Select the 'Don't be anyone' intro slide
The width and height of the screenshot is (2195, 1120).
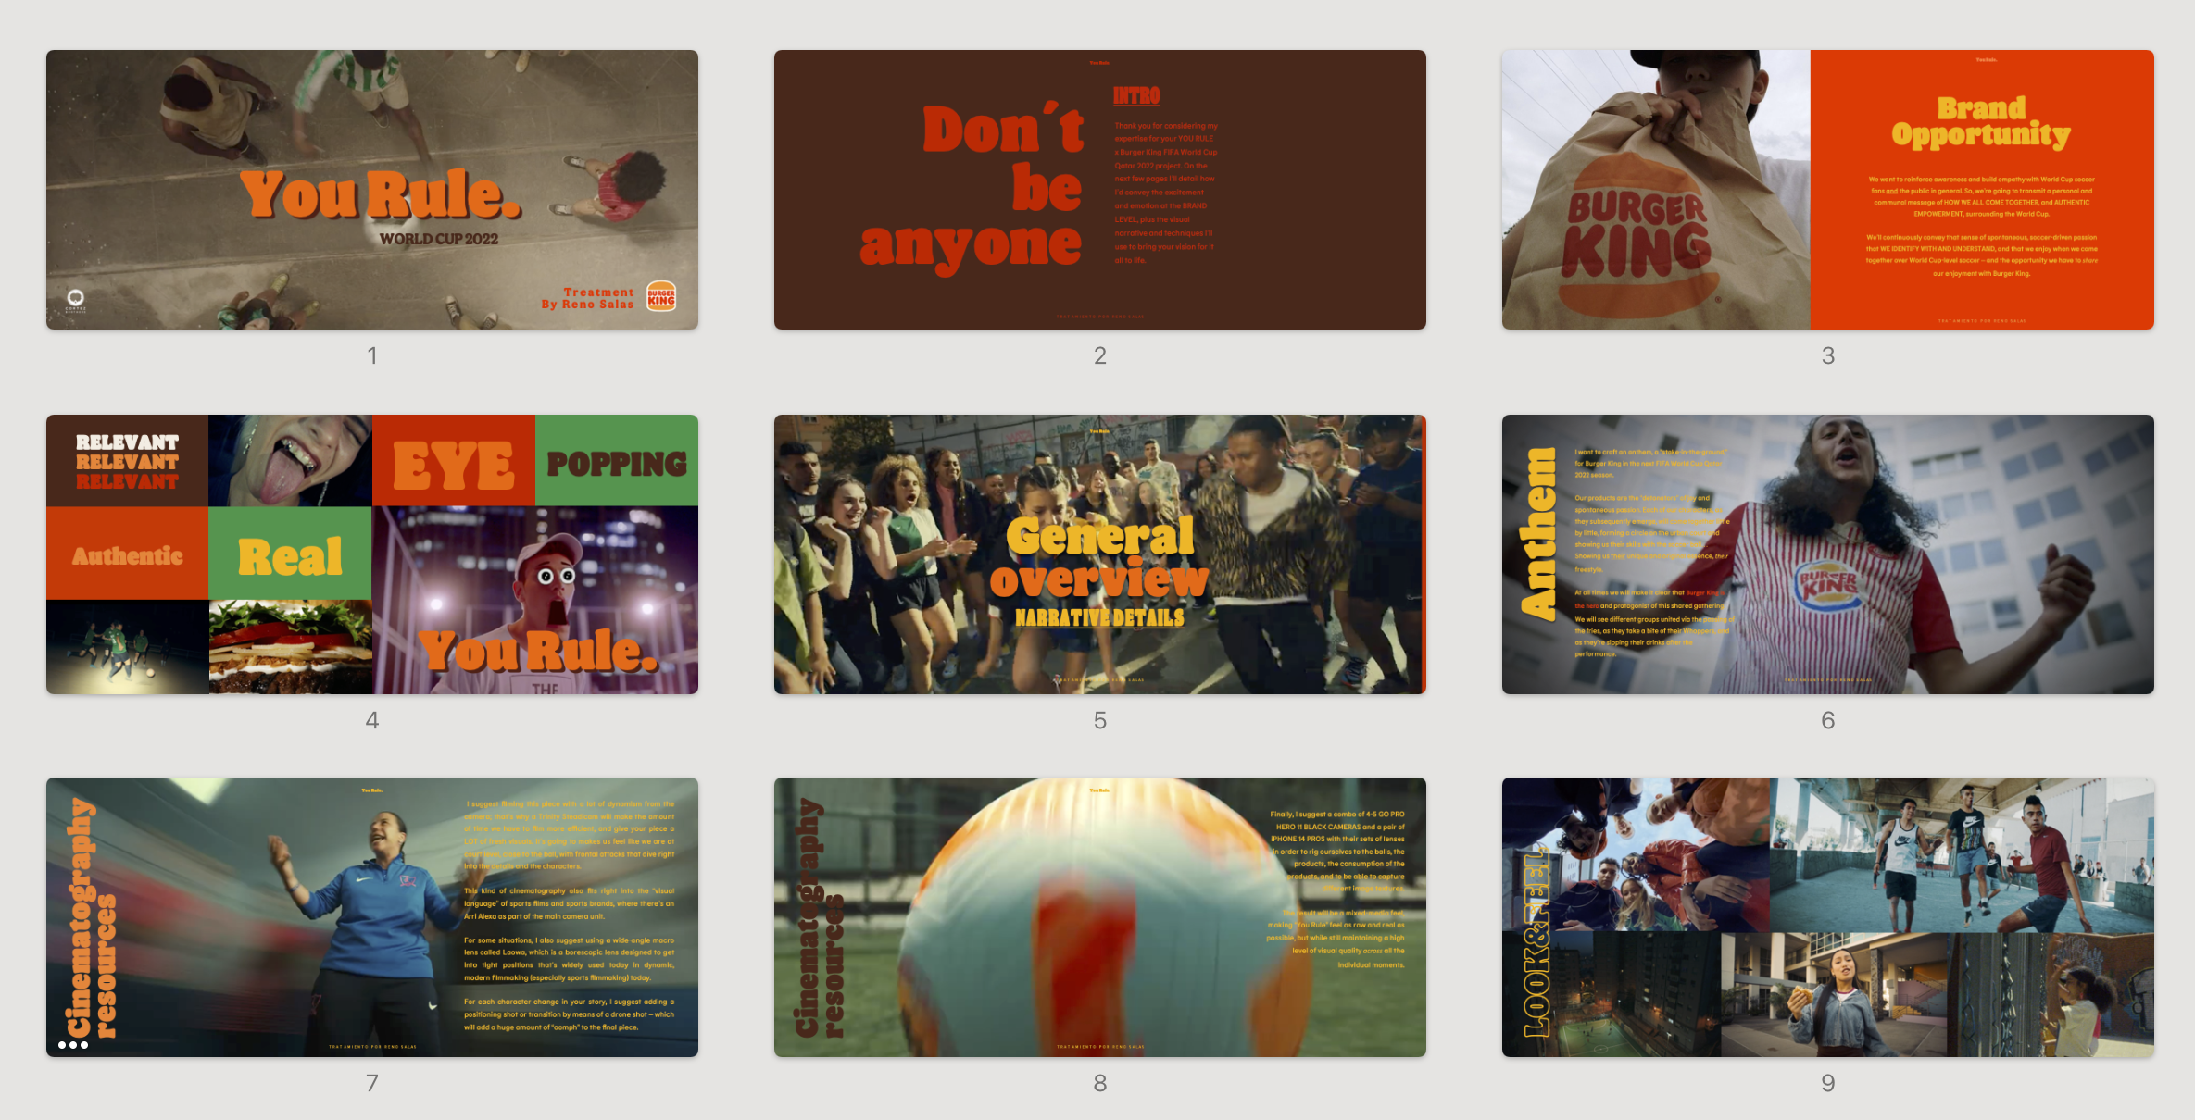[x=1099, y=190]
